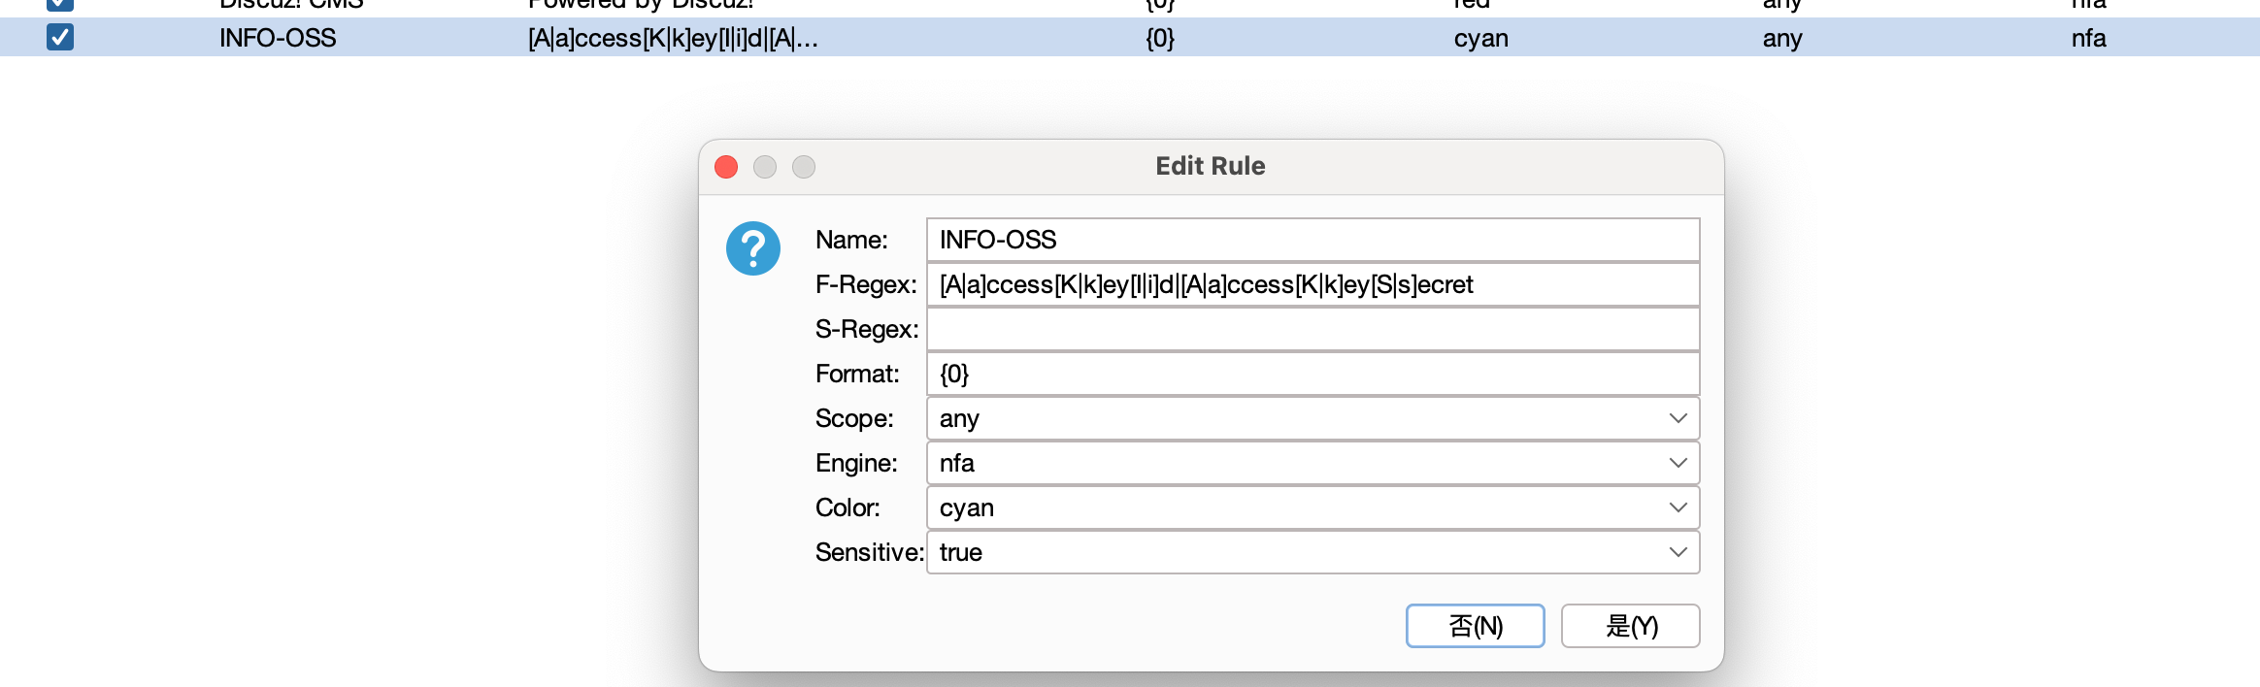This screenshot has height=687, width=2260.
Task: Click the gray zoom window button
Action: point(804,167)
